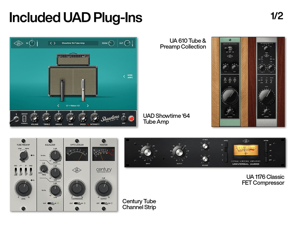Click the large level knob on green 610 preamp
The image size is (293, 230).
tap(230, 97)
